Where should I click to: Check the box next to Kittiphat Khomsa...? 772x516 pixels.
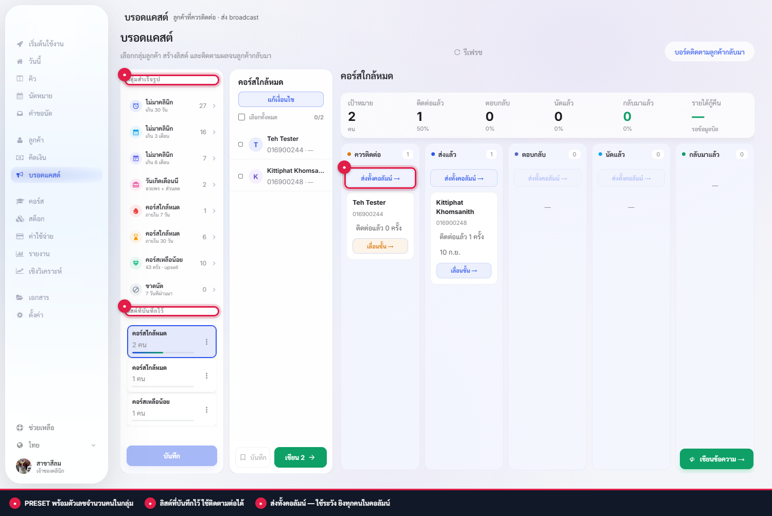[x=240, y=176]
